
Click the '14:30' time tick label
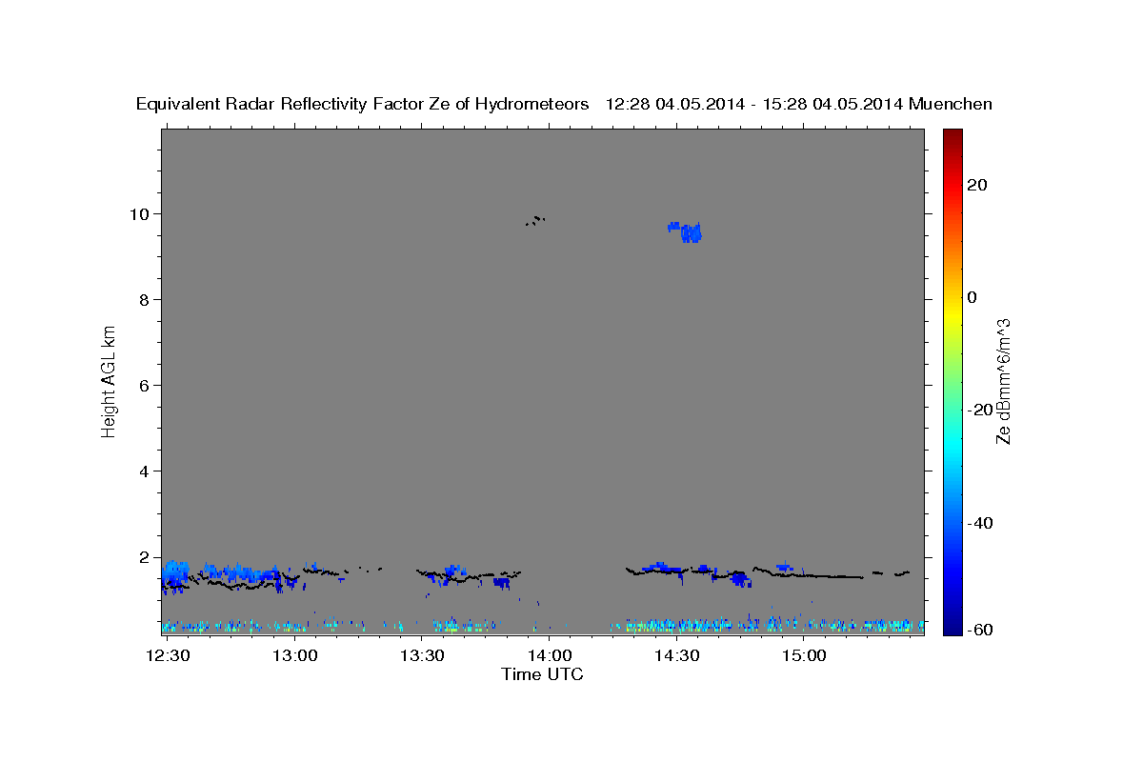point(676,656)
